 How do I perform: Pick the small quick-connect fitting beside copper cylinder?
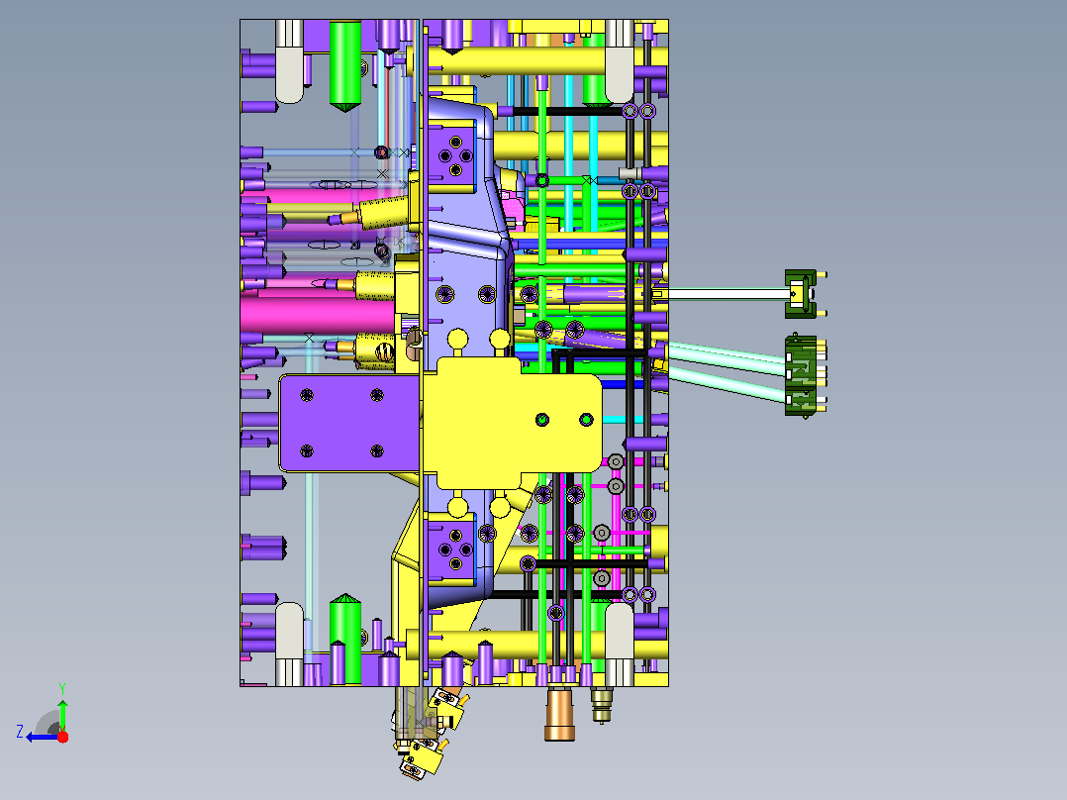pos(600,705)
